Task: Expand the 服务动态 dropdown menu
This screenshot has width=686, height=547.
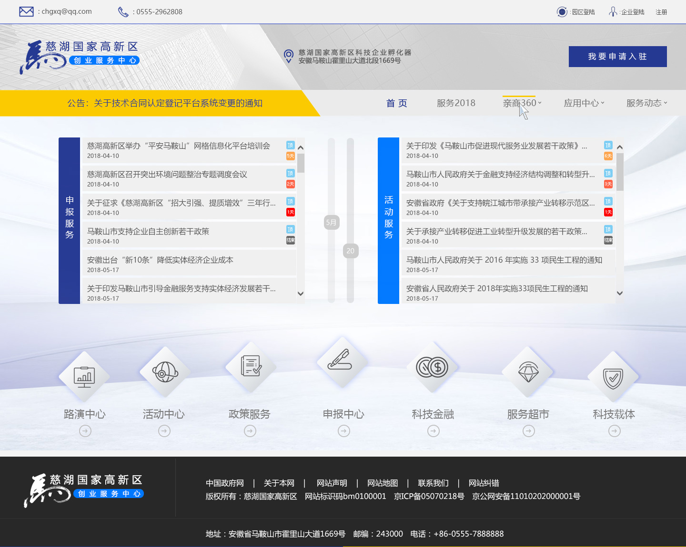Action: click(646, 103)
